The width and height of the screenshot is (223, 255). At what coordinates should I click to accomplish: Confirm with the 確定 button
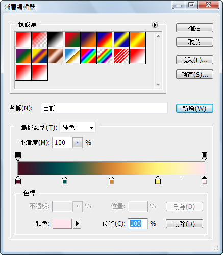pyautogui.click(x=194, y=28)
